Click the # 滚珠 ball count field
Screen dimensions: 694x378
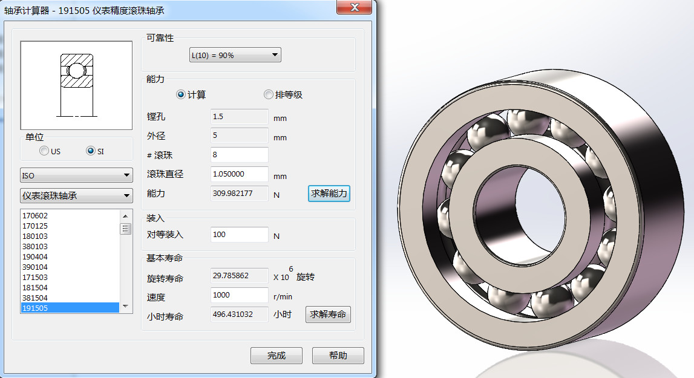239,155
